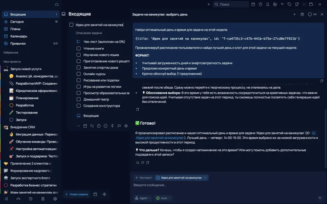327x204 pixels.
Task: Click the trash icon in bottom sidebar
Action: (x=43, y=199)
